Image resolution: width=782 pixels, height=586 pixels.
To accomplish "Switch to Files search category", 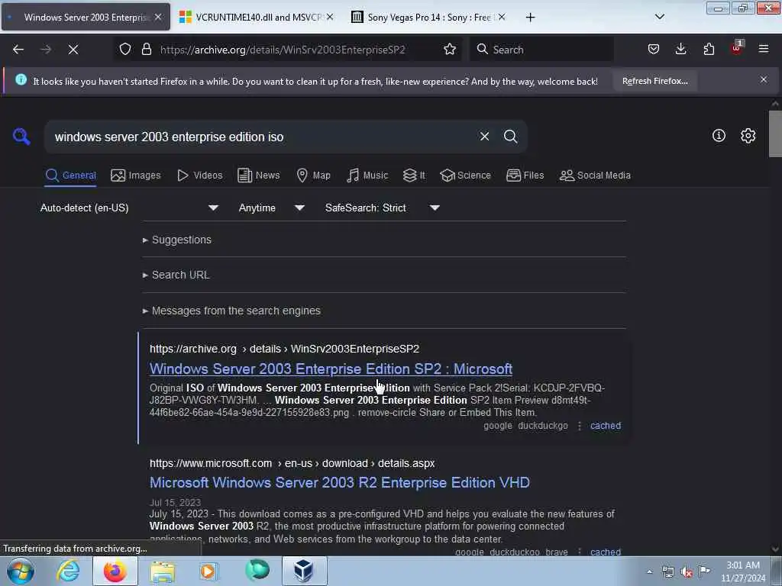I will click(x=525, y=175).
